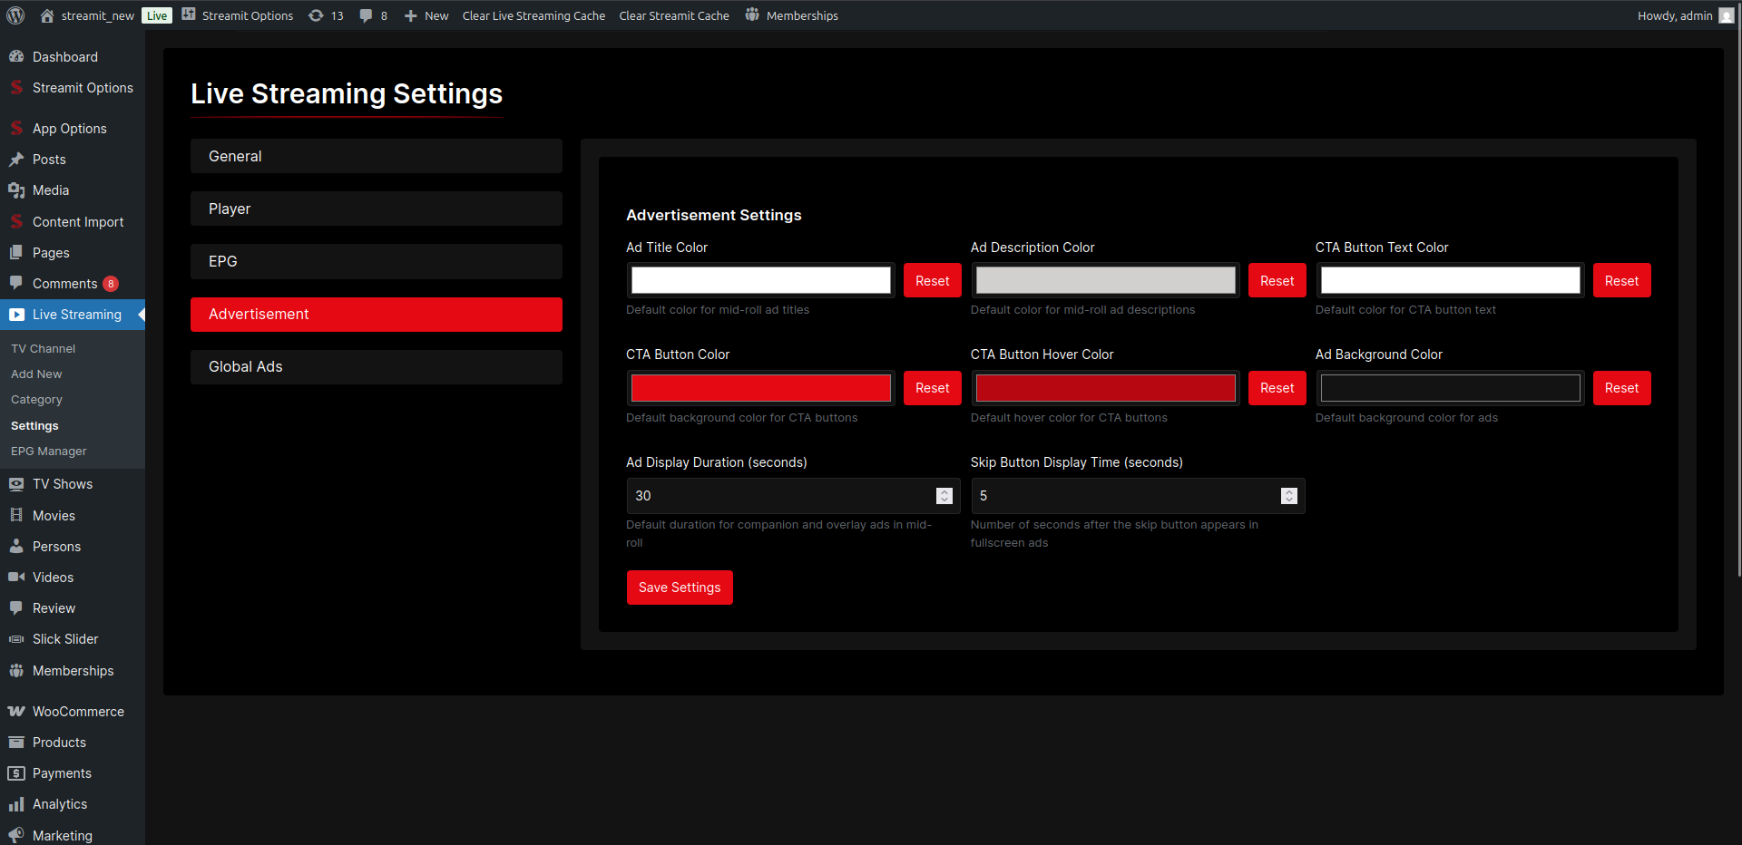Open TV Shows sidebar icon
This screenshot has height=845, width=1742.
click(x=16, y=484)
